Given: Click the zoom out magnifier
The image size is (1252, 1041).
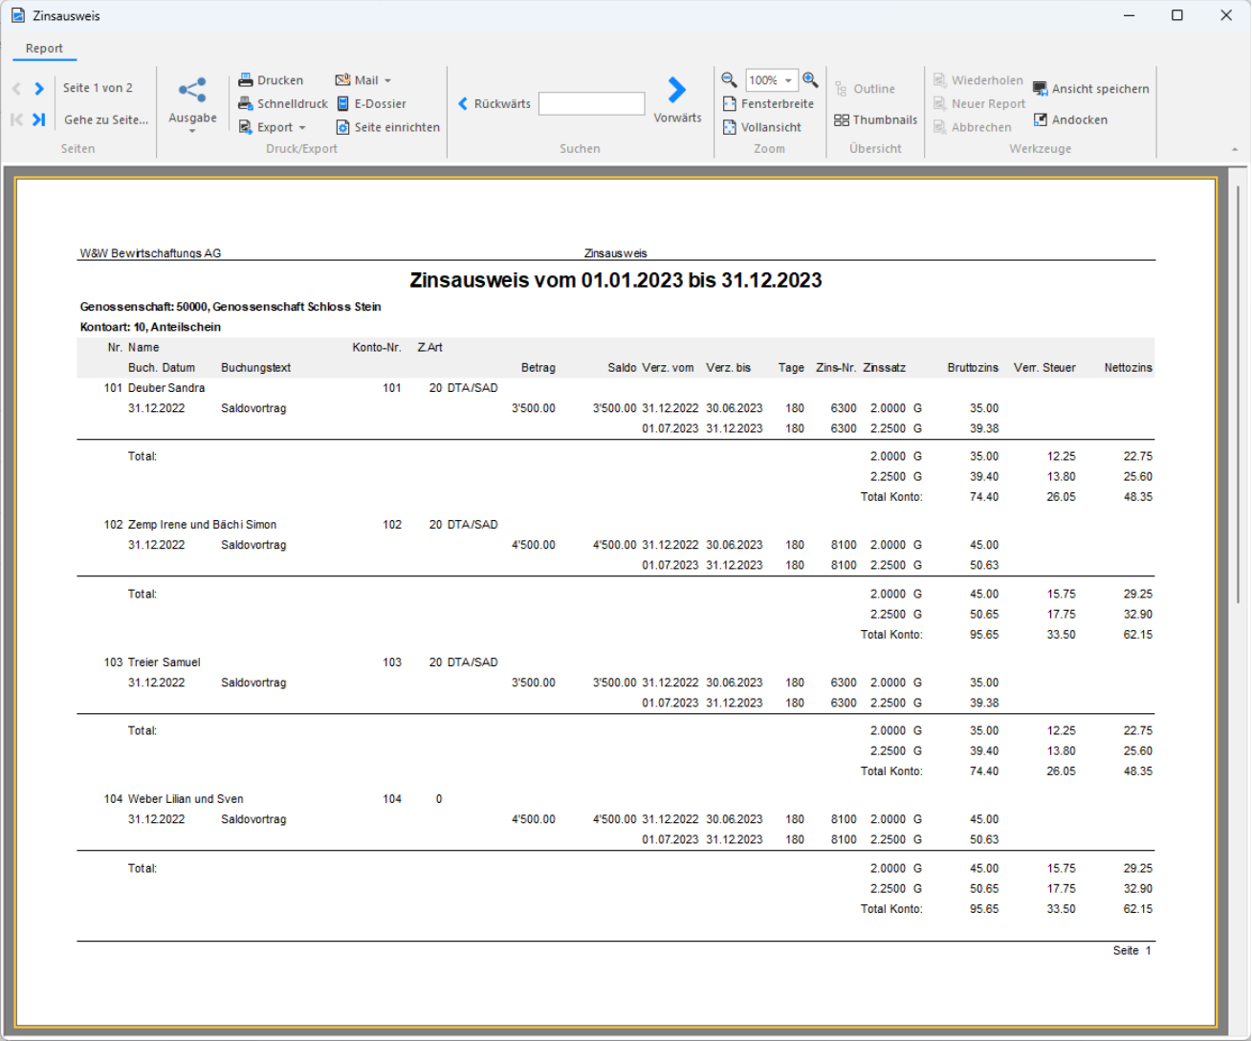Looking at the screenshot, I should point(729,80).
